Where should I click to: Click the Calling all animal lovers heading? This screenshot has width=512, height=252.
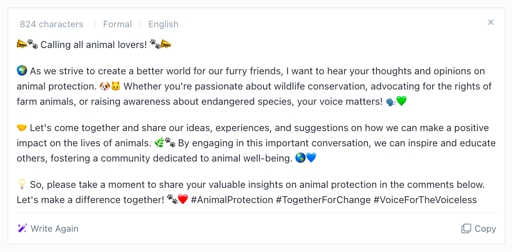tap(94, 44)
